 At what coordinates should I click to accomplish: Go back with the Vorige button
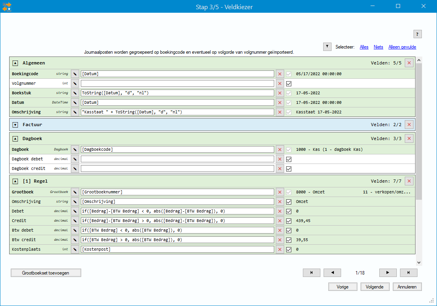click(x=343, y=287)
